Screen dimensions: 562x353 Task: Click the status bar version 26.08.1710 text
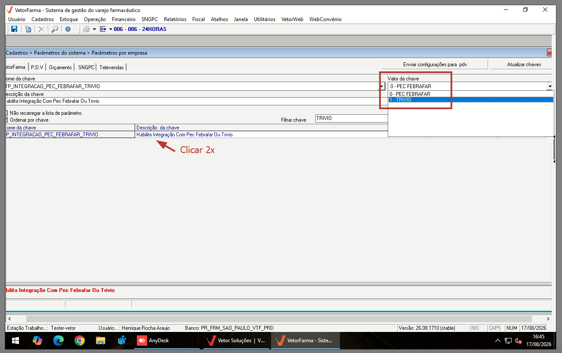(x=427, y=328)
